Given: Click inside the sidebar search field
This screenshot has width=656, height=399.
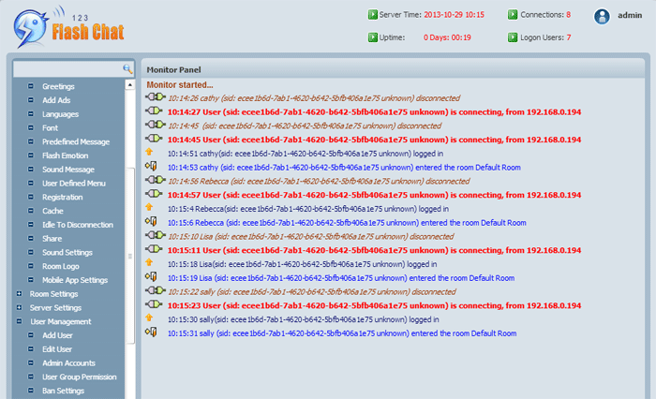Looking at the screenshot, I should coord(67,69).
